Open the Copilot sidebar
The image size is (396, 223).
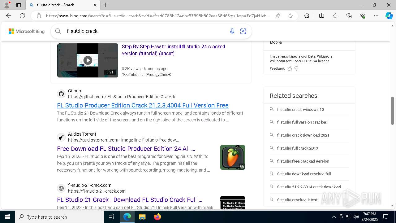tap(389, 16)
